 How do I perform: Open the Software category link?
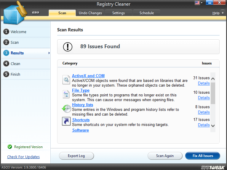(x=81, y=130)
